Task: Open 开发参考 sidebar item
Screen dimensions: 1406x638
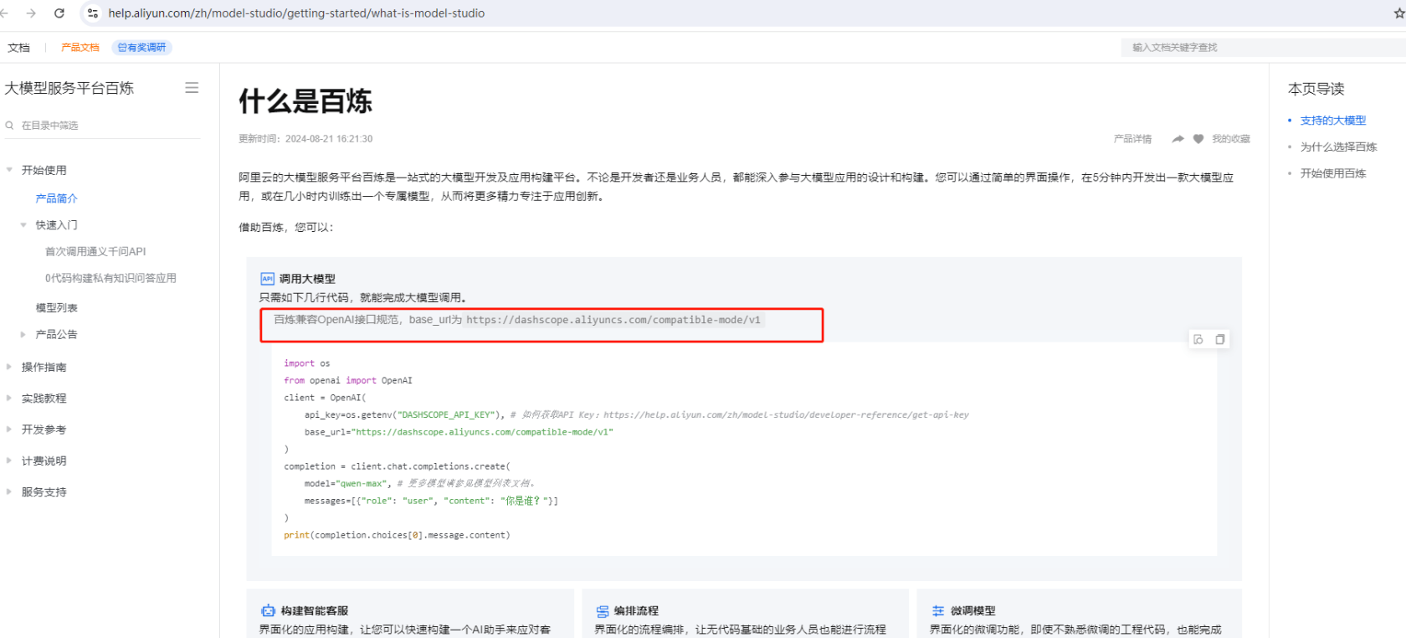Action: [44, 430]
